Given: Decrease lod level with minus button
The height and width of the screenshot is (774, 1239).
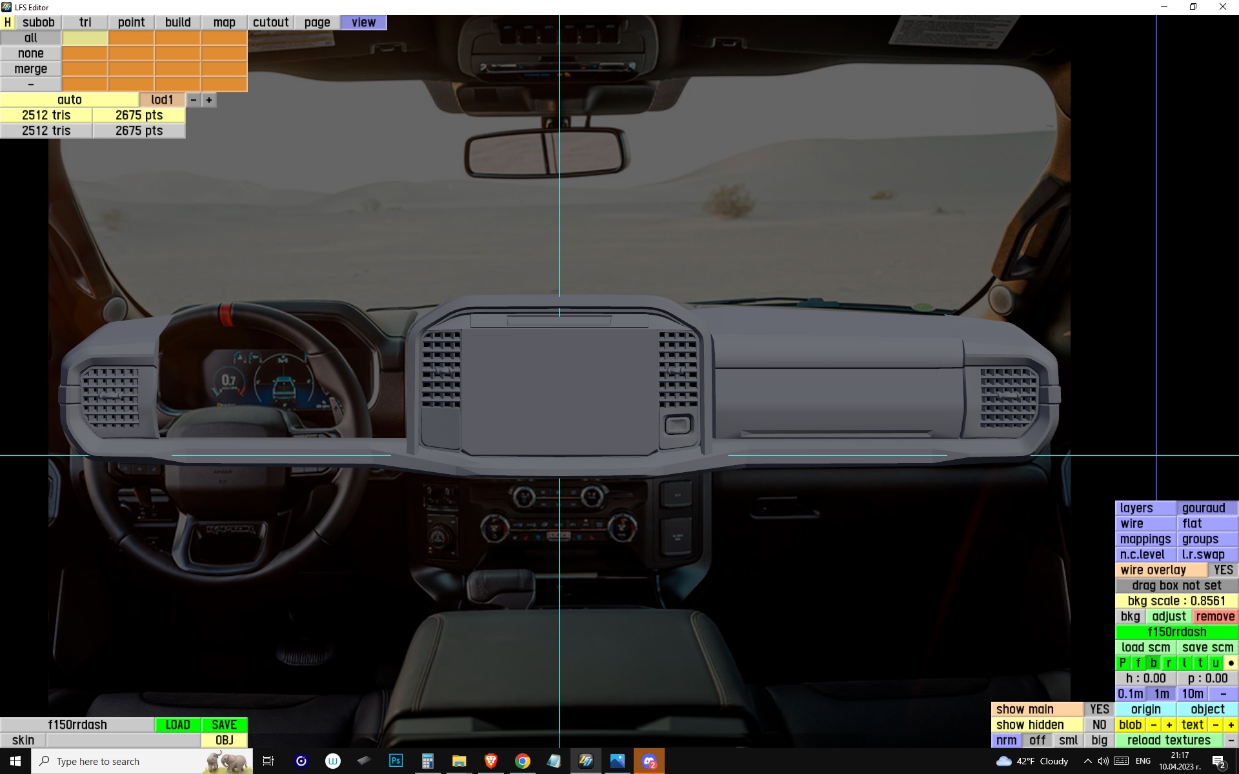Looking at the screenshot, I should click(194, 100).
